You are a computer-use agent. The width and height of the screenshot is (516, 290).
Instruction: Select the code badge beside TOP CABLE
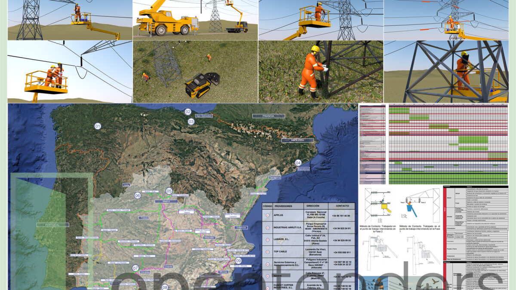[x=267, y=253]
